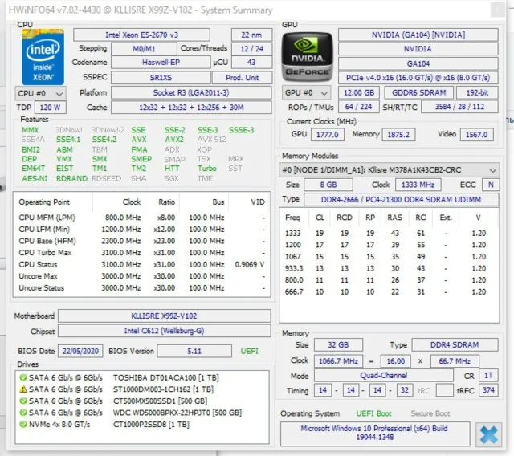Image resolution: width=514 pixels, height=456 pixels.
Task: Close the System Summary with blue X
Action: click(488, 434)
